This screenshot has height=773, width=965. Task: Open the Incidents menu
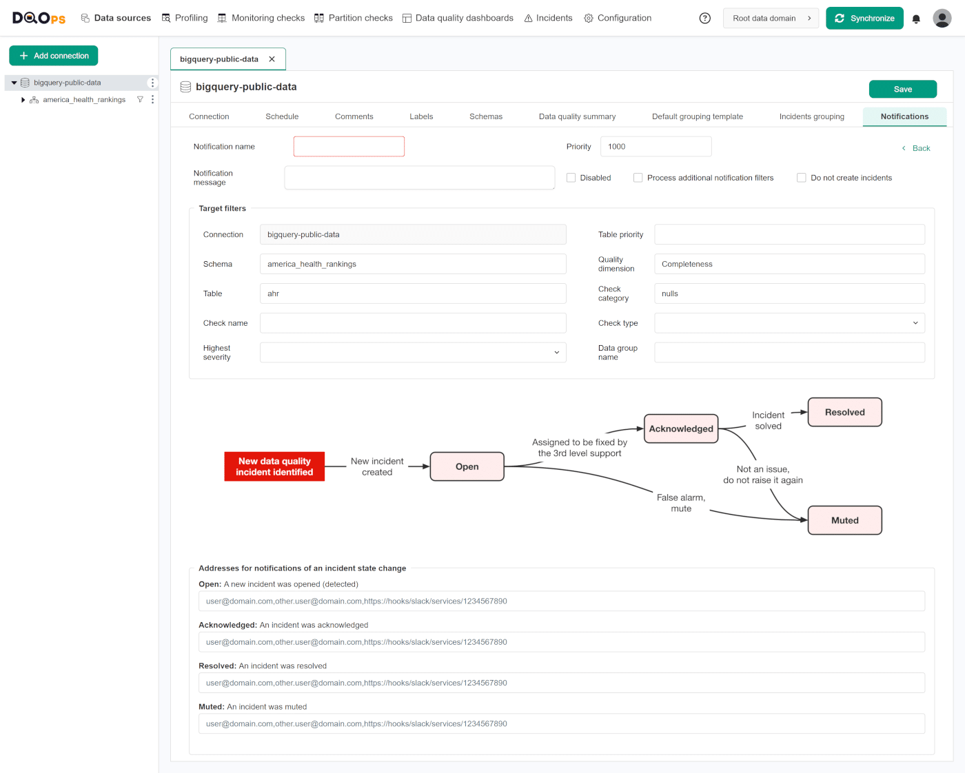[548, 18]
